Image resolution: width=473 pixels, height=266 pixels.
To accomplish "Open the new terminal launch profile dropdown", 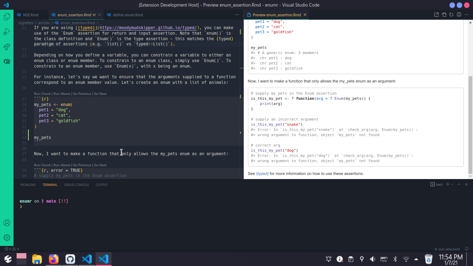I will pos(452,185).
